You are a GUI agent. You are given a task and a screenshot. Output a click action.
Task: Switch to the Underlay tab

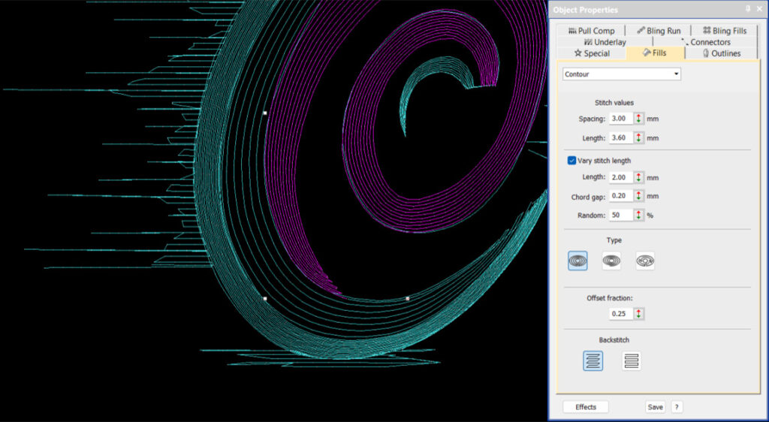pyautogui.click(x=605, y=42)
